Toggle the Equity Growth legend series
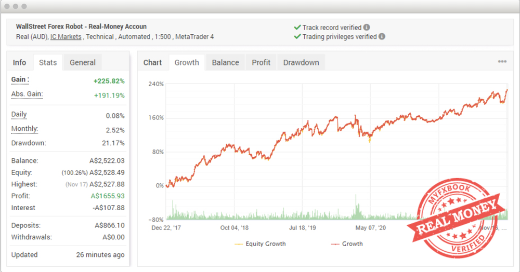 coord(261,243)
